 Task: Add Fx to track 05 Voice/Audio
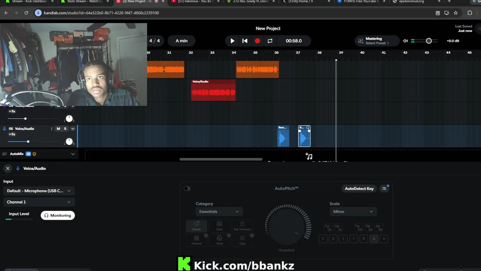12,134
